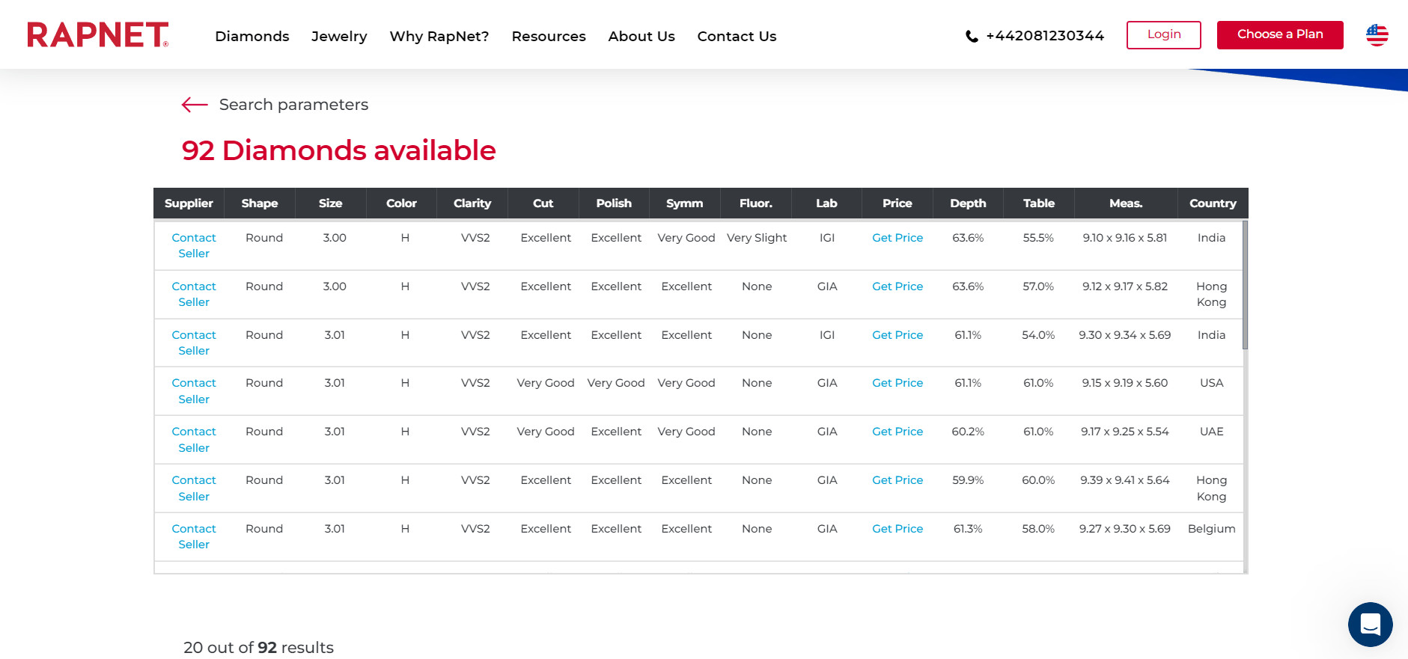Click the results table vertical scrollbar
The width and height of the screenshot is (1408, 659).
(x=1245, y=284)
